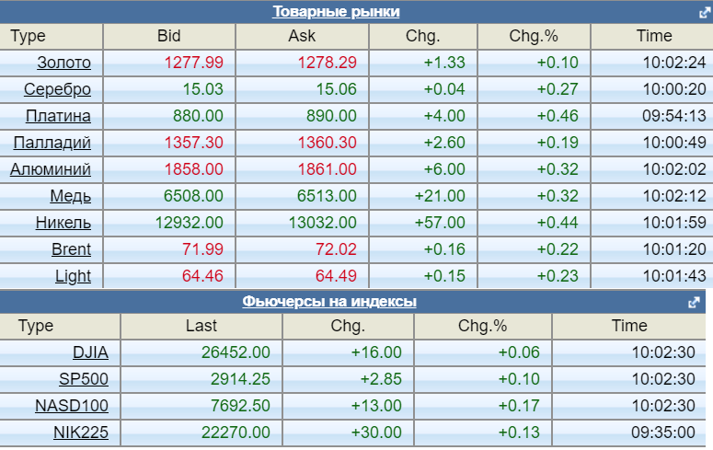This screenshot has width=713, height=450.
Task: Click the Bid column header in commodities
Action: pyautogui.click(x=169, y=37)
